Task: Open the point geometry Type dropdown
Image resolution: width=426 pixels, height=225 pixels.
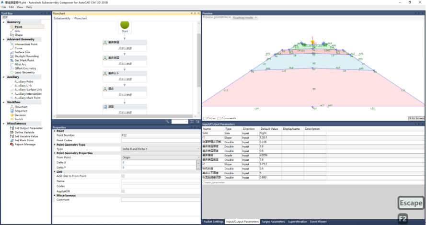Action: 161,149
